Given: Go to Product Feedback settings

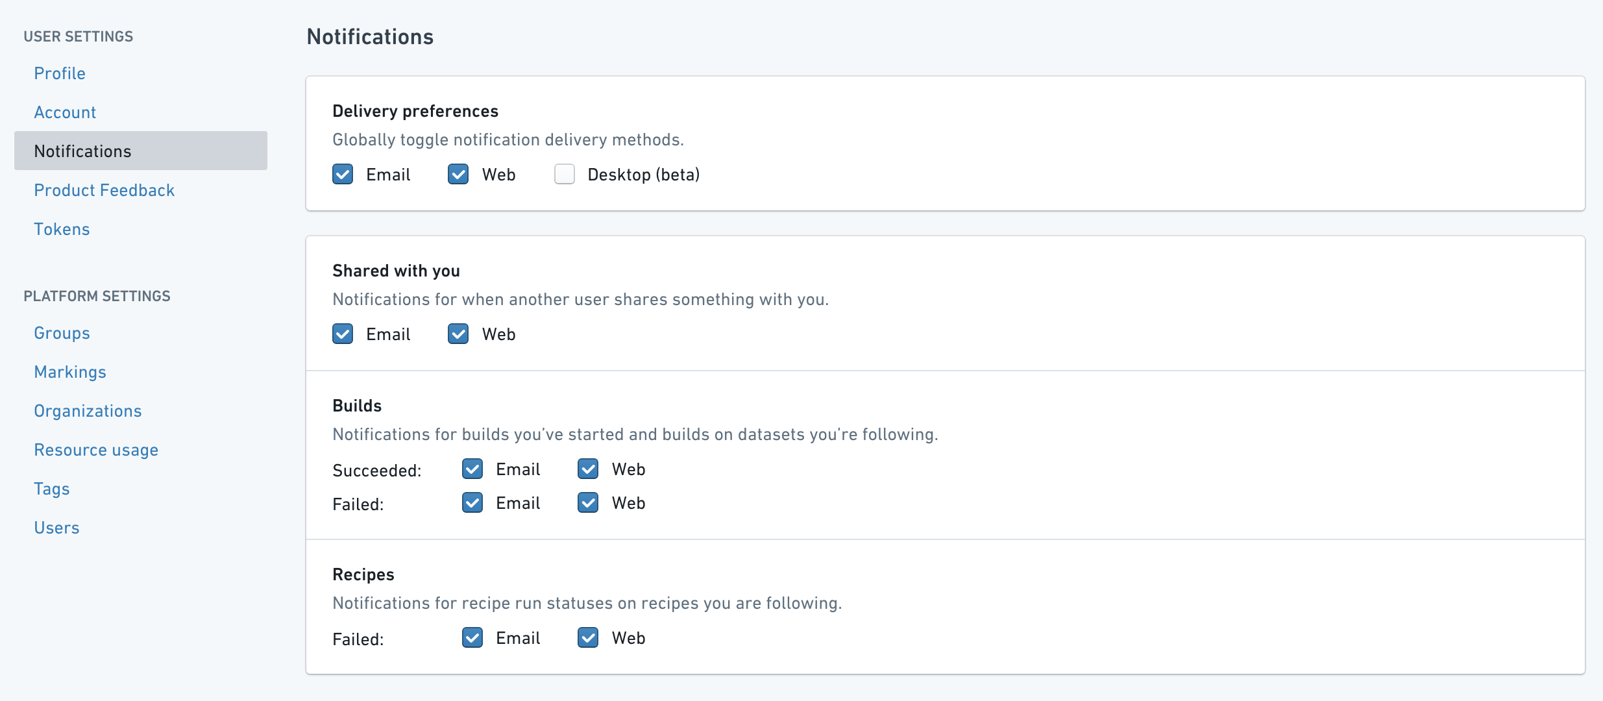Looking at the screenshot, I should (104, 190).
